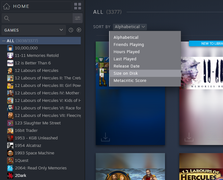
Task: Toggle ready-to-play filter icon
Action: tap(79, 30)
